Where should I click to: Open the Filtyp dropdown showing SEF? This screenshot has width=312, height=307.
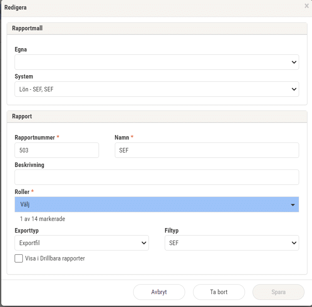click(232, 243)
